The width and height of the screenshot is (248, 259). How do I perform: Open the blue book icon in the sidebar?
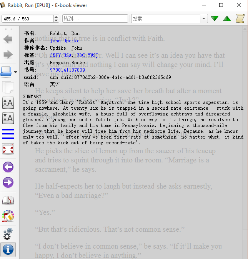(6, 72)
